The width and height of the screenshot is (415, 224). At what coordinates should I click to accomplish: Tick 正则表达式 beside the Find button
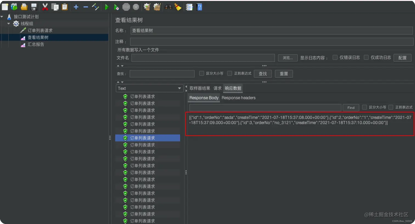tap(391, 107)
